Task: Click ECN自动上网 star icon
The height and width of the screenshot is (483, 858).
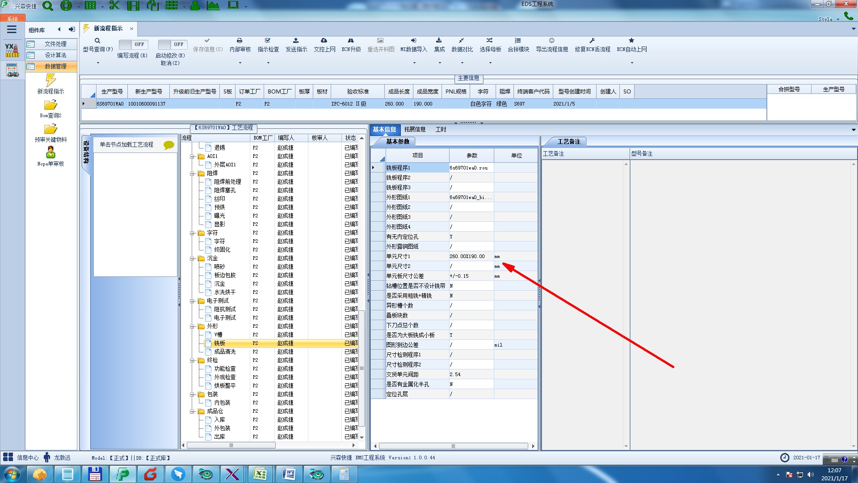Action: coord(631,41)
